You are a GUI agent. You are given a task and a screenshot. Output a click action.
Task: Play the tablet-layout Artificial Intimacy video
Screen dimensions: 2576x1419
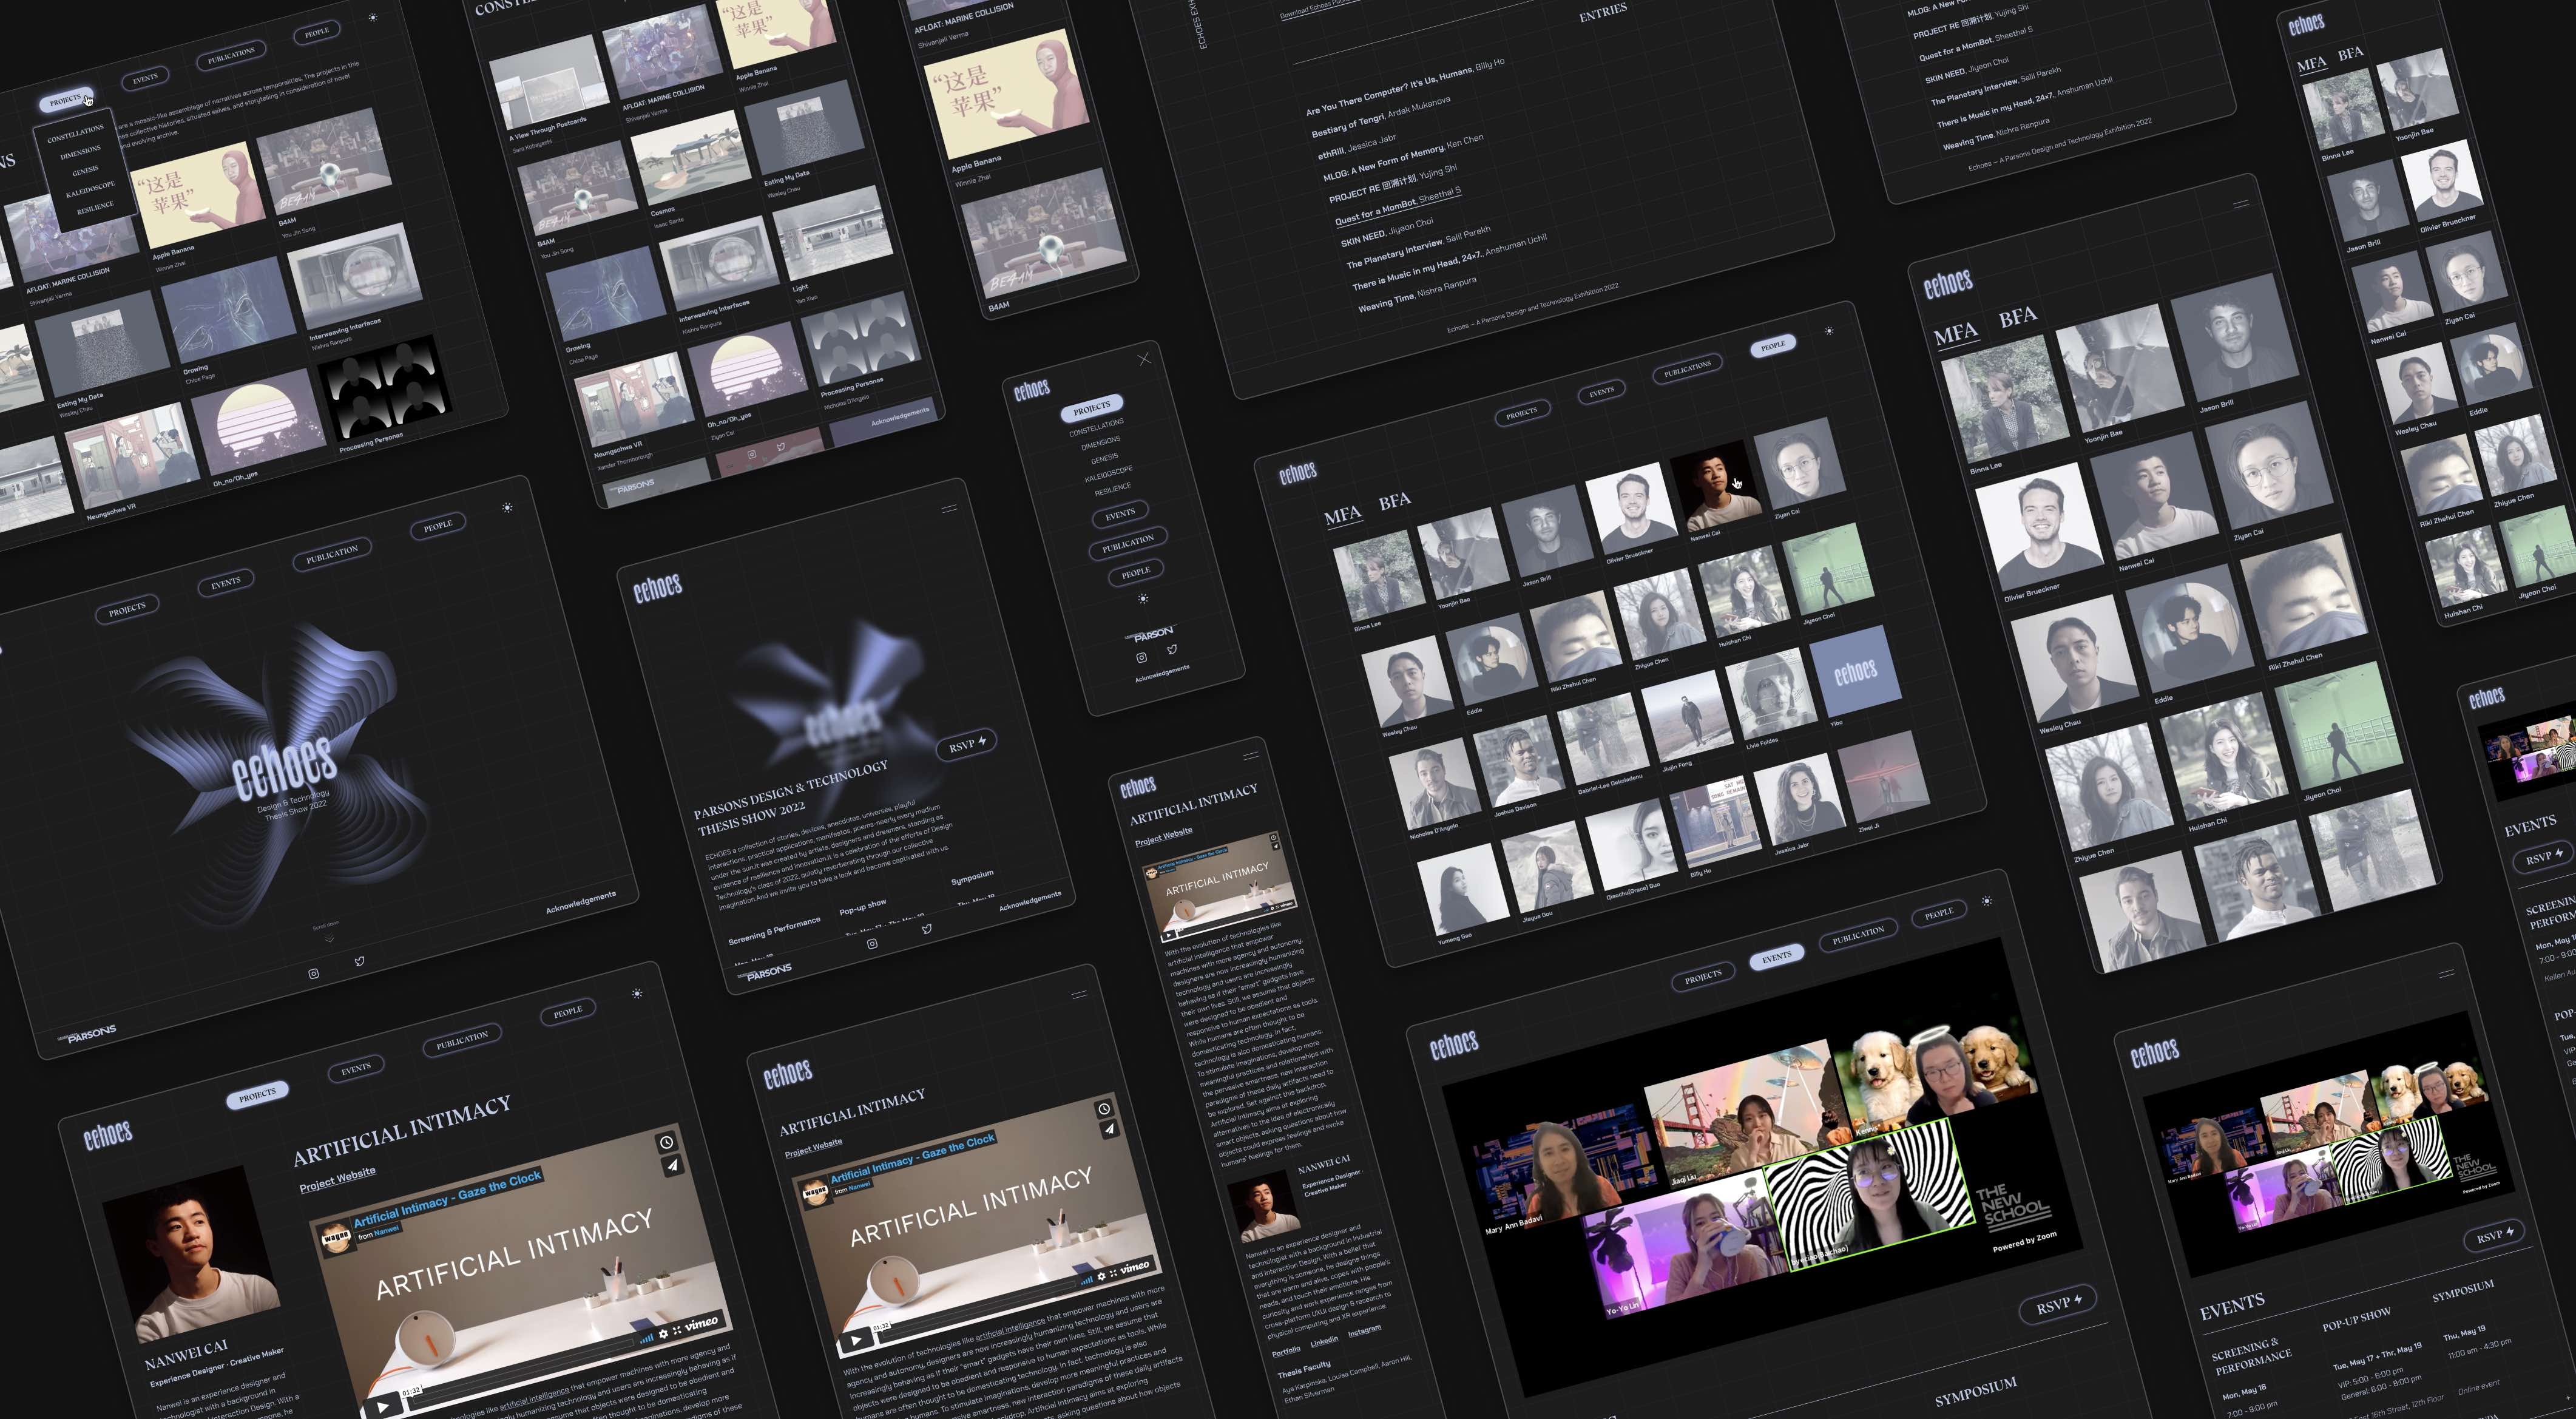856,1340
